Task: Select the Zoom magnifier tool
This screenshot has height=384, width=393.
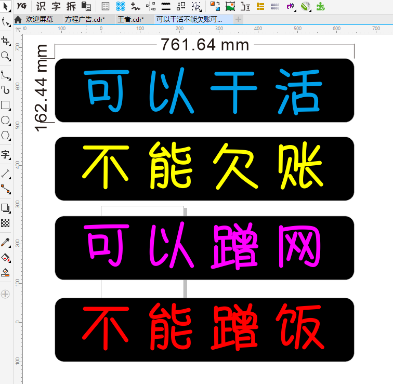Action: (6, 56)
